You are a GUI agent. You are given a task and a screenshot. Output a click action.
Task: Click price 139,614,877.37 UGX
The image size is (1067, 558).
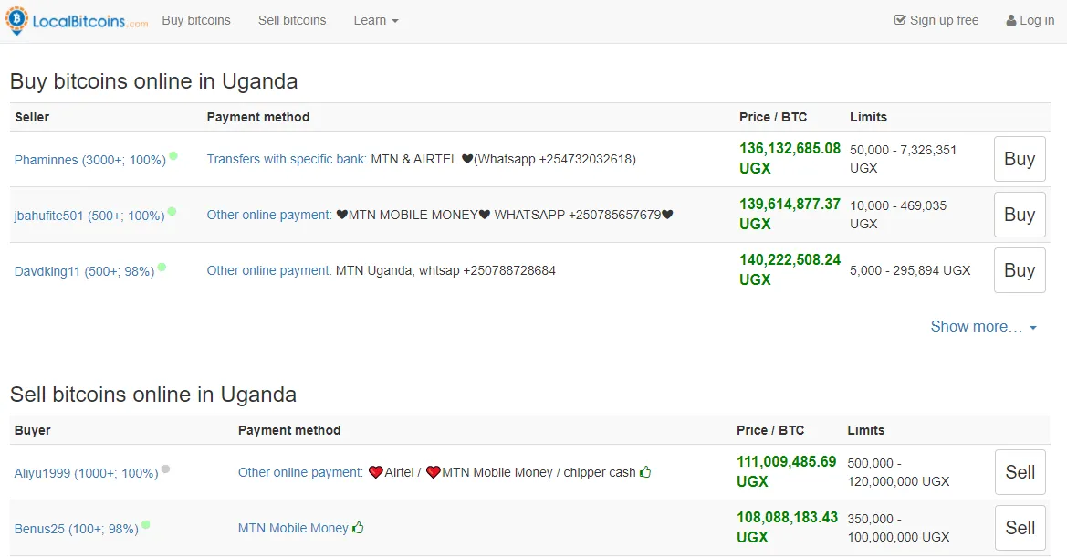pyautogui.click(x=790, y=214)
